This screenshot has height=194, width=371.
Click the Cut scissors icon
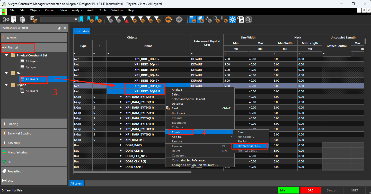coord(6,20)
